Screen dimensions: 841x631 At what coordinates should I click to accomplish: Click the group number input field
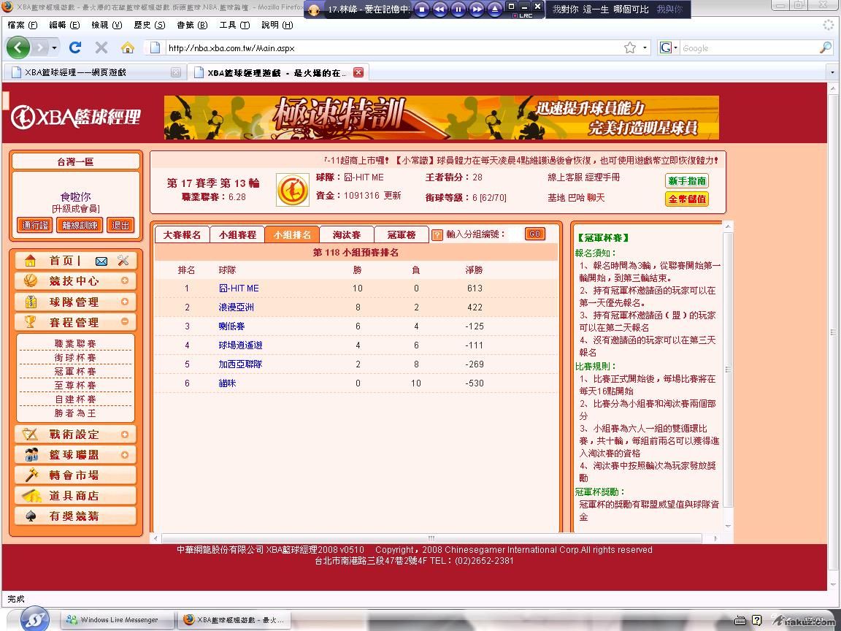(x=516, y=234)
